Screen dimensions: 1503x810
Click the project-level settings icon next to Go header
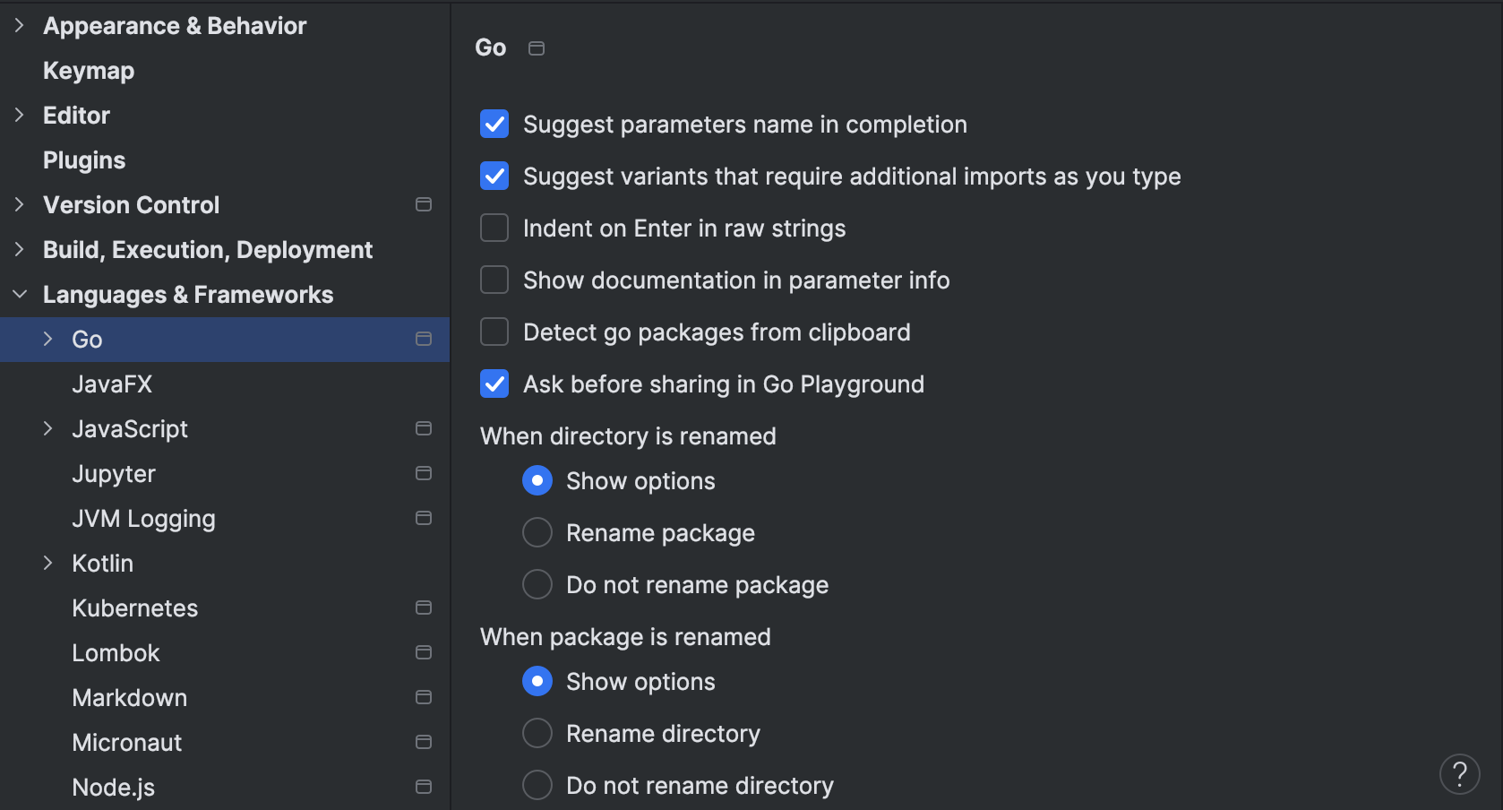pos(537,48)
